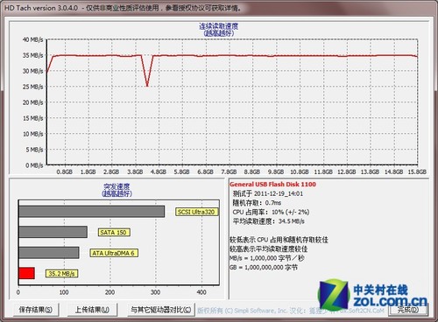Click the CPU 占用率: 10% (+/- 2%) line

click(x=271, y=212)
